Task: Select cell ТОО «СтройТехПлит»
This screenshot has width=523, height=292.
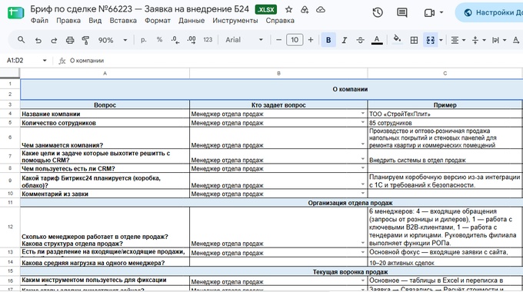Action: [445, 114]
